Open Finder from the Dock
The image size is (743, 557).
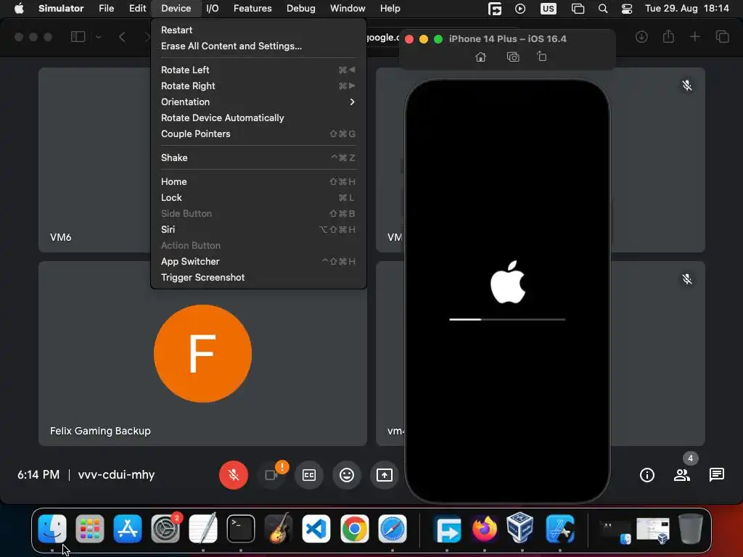coord(52,529)
